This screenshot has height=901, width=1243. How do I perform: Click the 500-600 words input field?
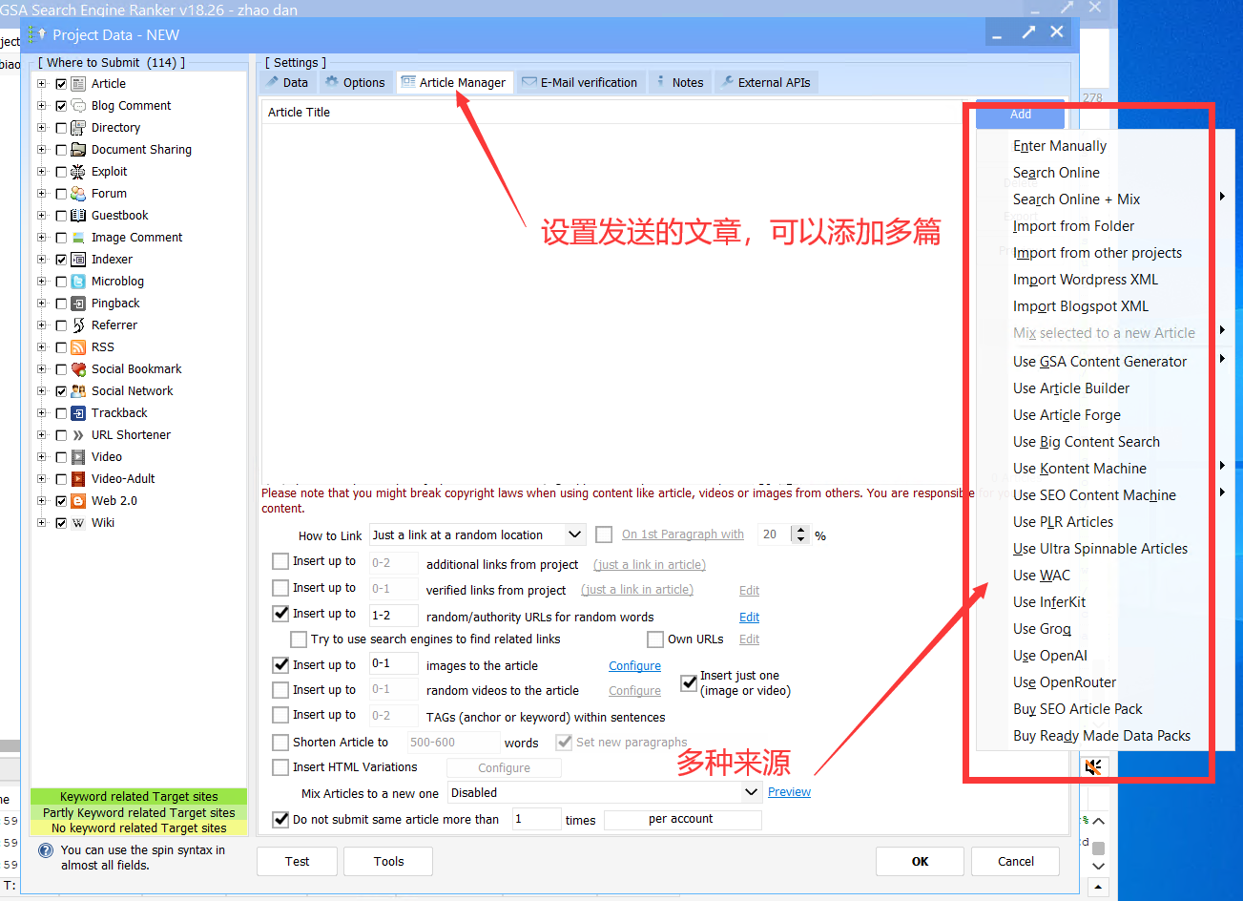click(x=454, y=742)
